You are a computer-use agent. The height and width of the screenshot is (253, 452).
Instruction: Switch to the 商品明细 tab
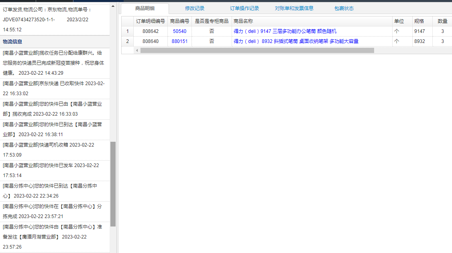[145, 8]
